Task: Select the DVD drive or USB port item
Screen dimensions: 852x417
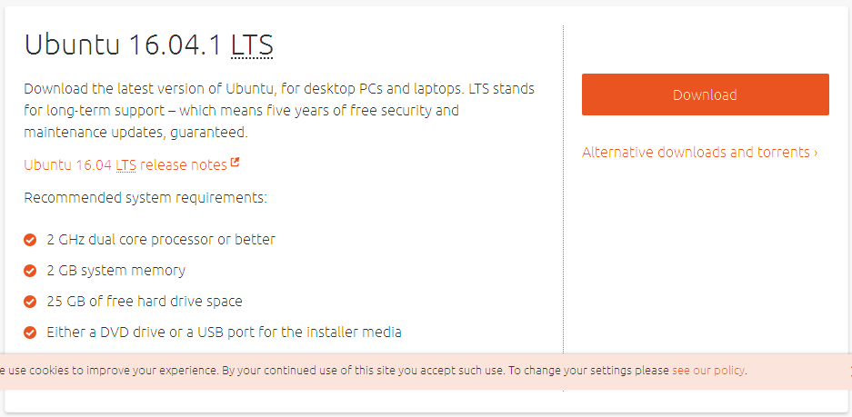Action: pos(224,333)
